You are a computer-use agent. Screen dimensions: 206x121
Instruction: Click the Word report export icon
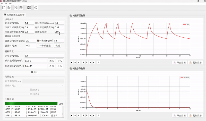click(x=29, y=8)
